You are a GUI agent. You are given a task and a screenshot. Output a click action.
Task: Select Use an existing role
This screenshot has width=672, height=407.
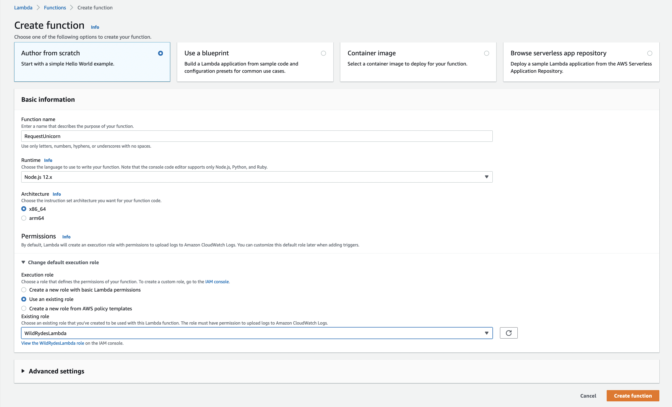[24, 299]
